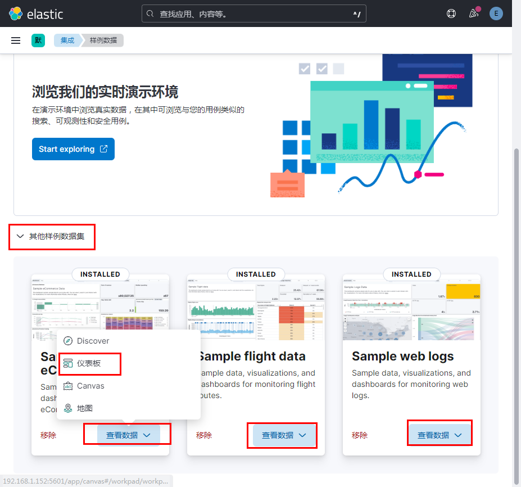Click the INSTALLED badge on web logs card
This screenshot has width=521, height=487.
pos(411,274)
